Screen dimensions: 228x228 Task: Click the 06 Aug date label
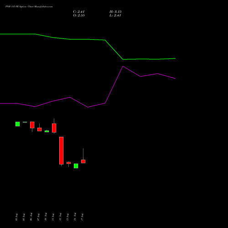click(x=31, y=217)
